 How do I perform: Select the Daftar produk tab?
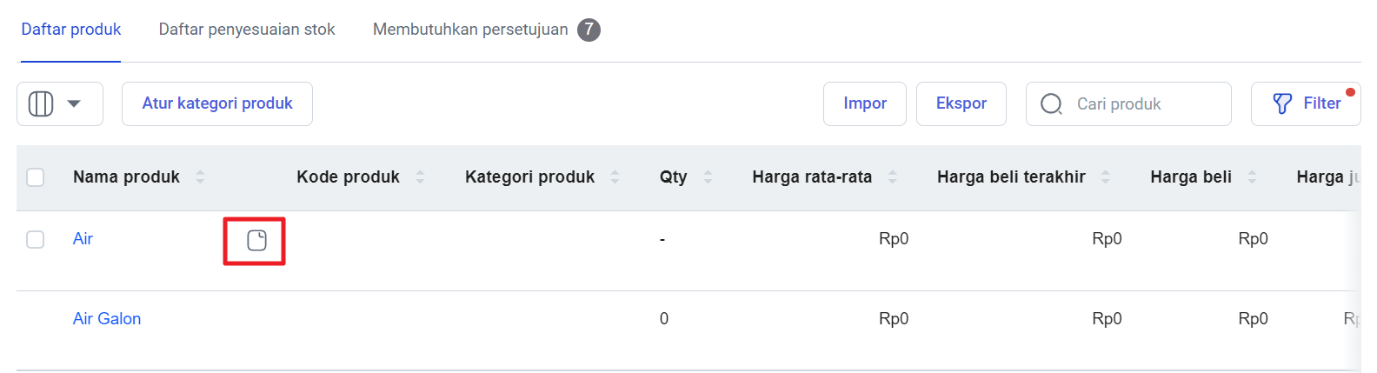71,30
